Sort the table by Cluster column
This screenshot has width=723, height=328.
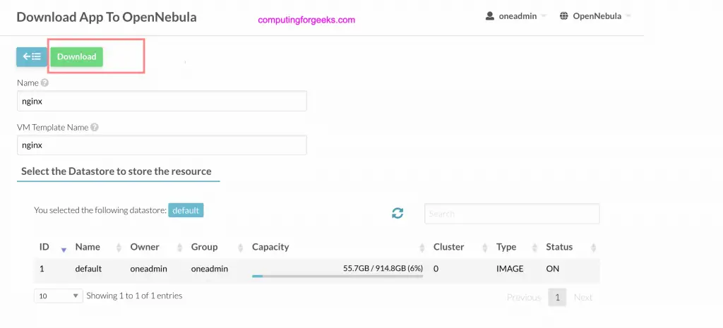tap(460, 247)
